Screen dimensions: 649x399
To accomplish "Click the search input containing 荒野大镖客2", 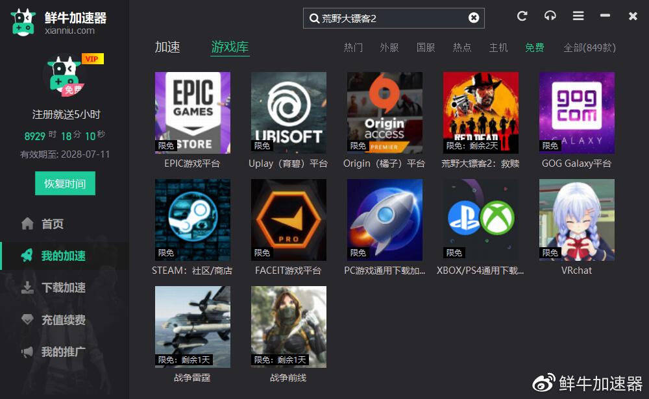I will [x=389, y=18].
